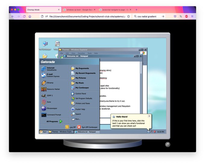Open the browser hamburger menu

tap(192, 16)
